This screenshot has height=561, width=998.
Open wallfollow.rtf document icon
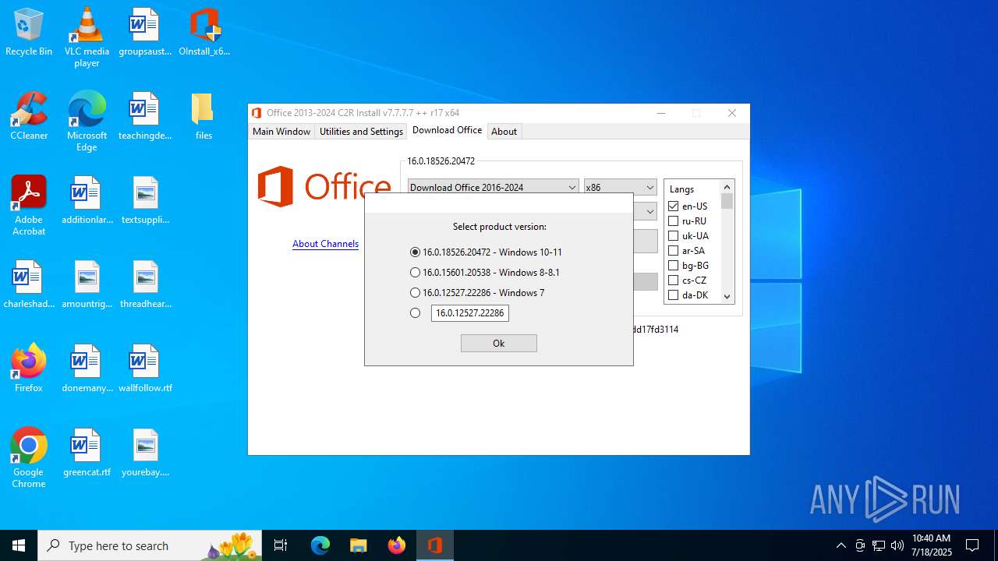click(145, 369)
